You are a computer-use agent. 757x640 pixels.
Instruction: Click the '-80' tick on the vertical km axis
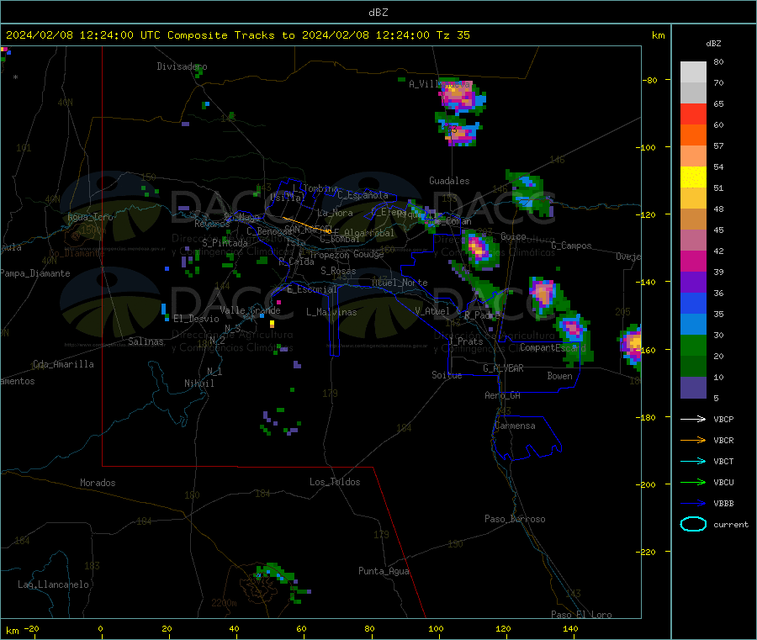[x=649, y=80]
